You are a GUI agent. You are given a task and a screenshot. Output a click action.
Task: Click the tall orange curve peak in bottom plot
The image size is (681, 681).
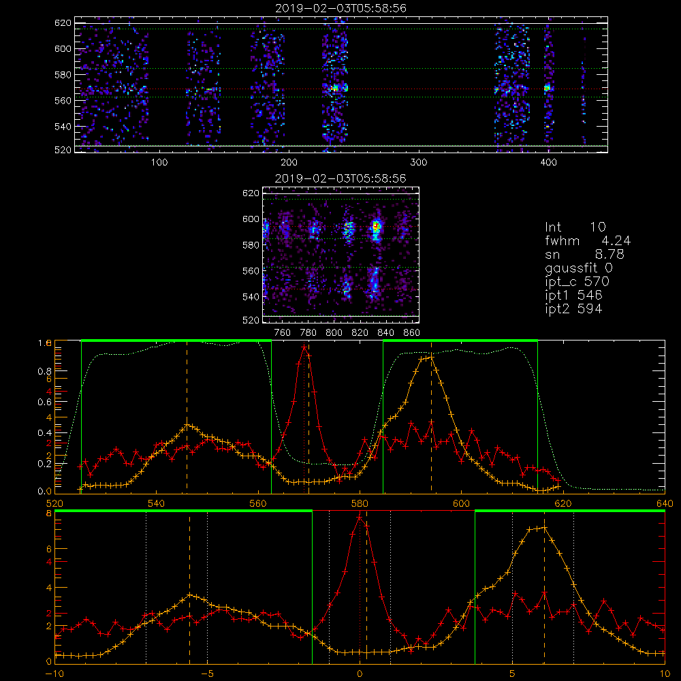point(544,528)
